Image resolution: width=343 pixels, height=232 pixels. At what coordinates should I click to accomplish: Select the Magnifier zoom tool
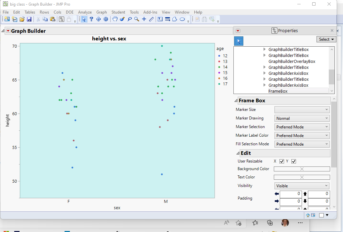[x=137, y=19]
